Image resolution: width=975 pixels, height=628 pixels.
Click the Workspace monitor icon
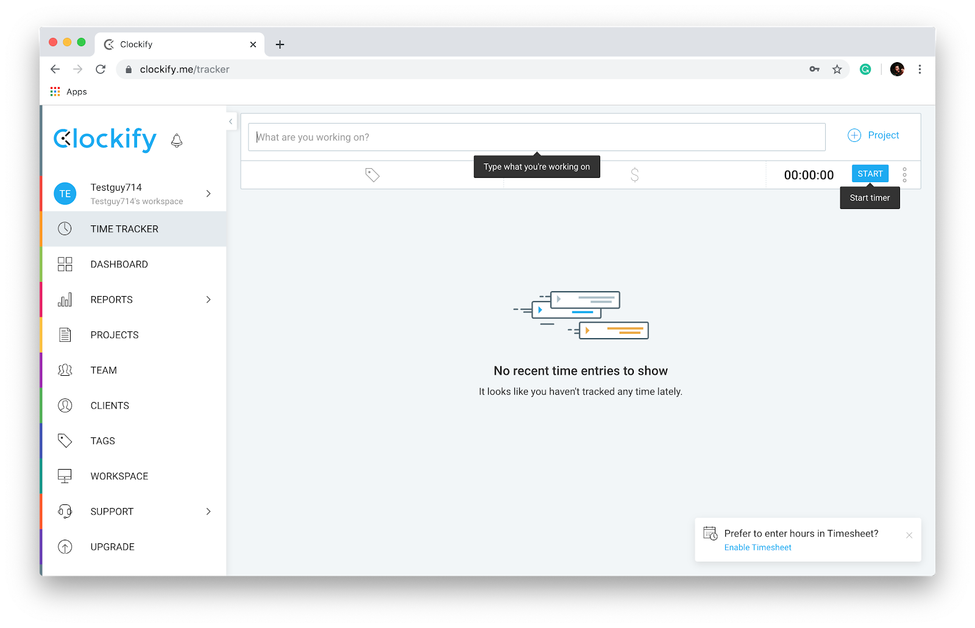tap(65, 476)
